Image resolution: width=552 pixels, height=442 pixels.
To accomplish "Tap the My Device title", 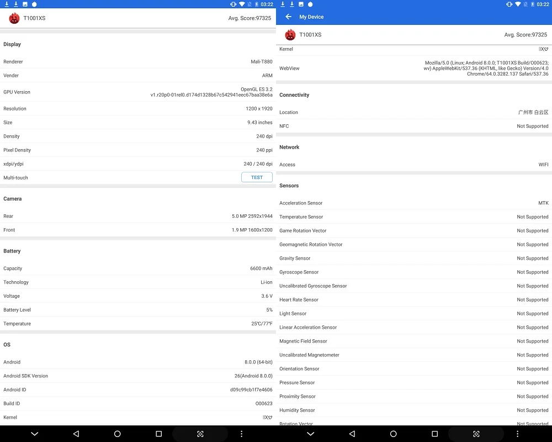I will [311, 17].
